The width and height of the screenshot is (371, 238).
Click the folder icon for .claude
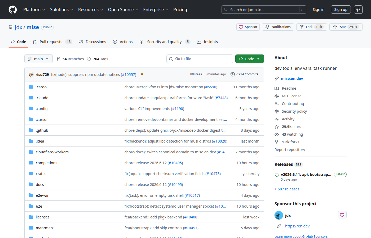31,98
